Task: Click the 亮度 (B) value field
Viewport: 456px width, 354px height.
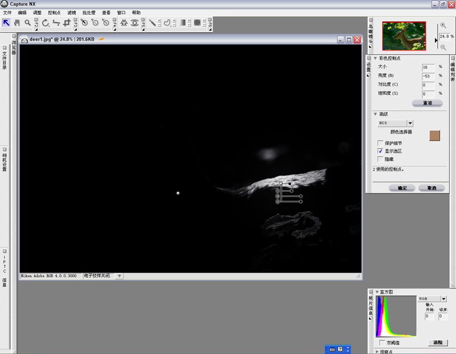Action: pos(428,76)
